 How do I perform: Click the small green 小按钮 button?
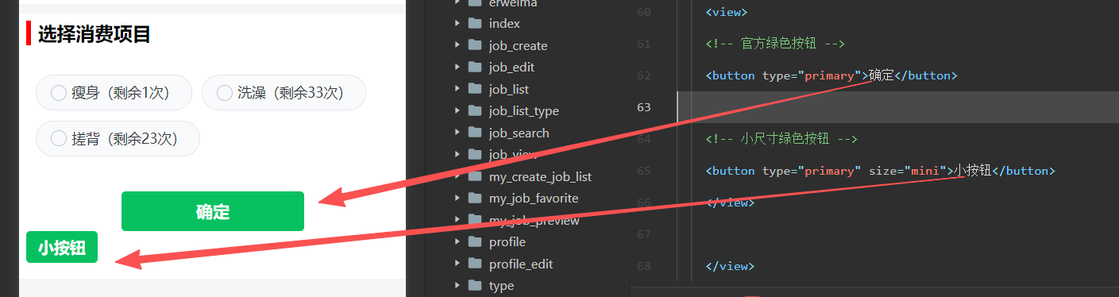point(62,247)
